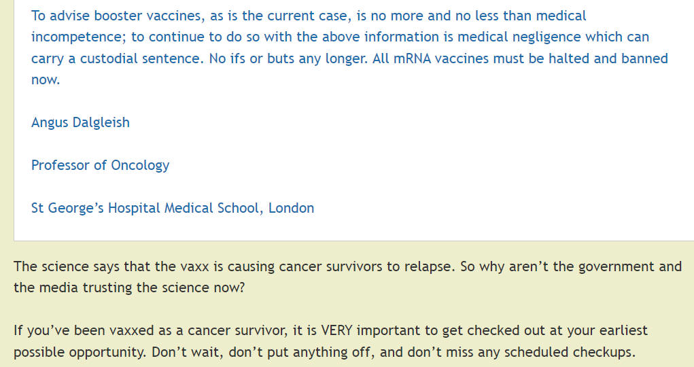694x367 pixels.
Task: Click 'the media trusting the science now?' line
Action: (129, 287)
